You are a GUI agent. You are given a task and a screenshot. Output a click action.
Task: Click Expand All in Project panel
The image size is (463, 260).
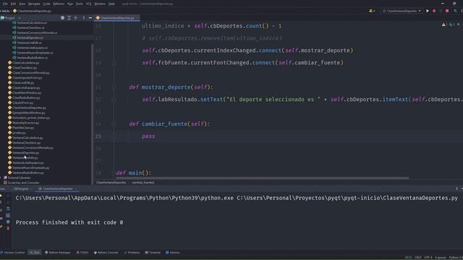tap(69, 18)
